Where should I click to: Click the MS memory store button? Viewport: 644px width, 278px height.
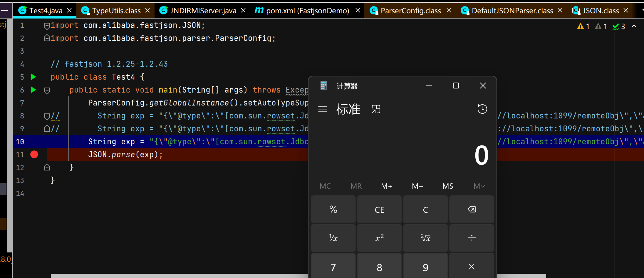[x=448, y=186]
